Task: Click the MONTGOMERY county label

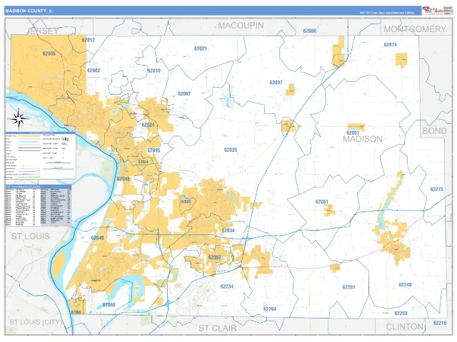Action: coord(415,29)
